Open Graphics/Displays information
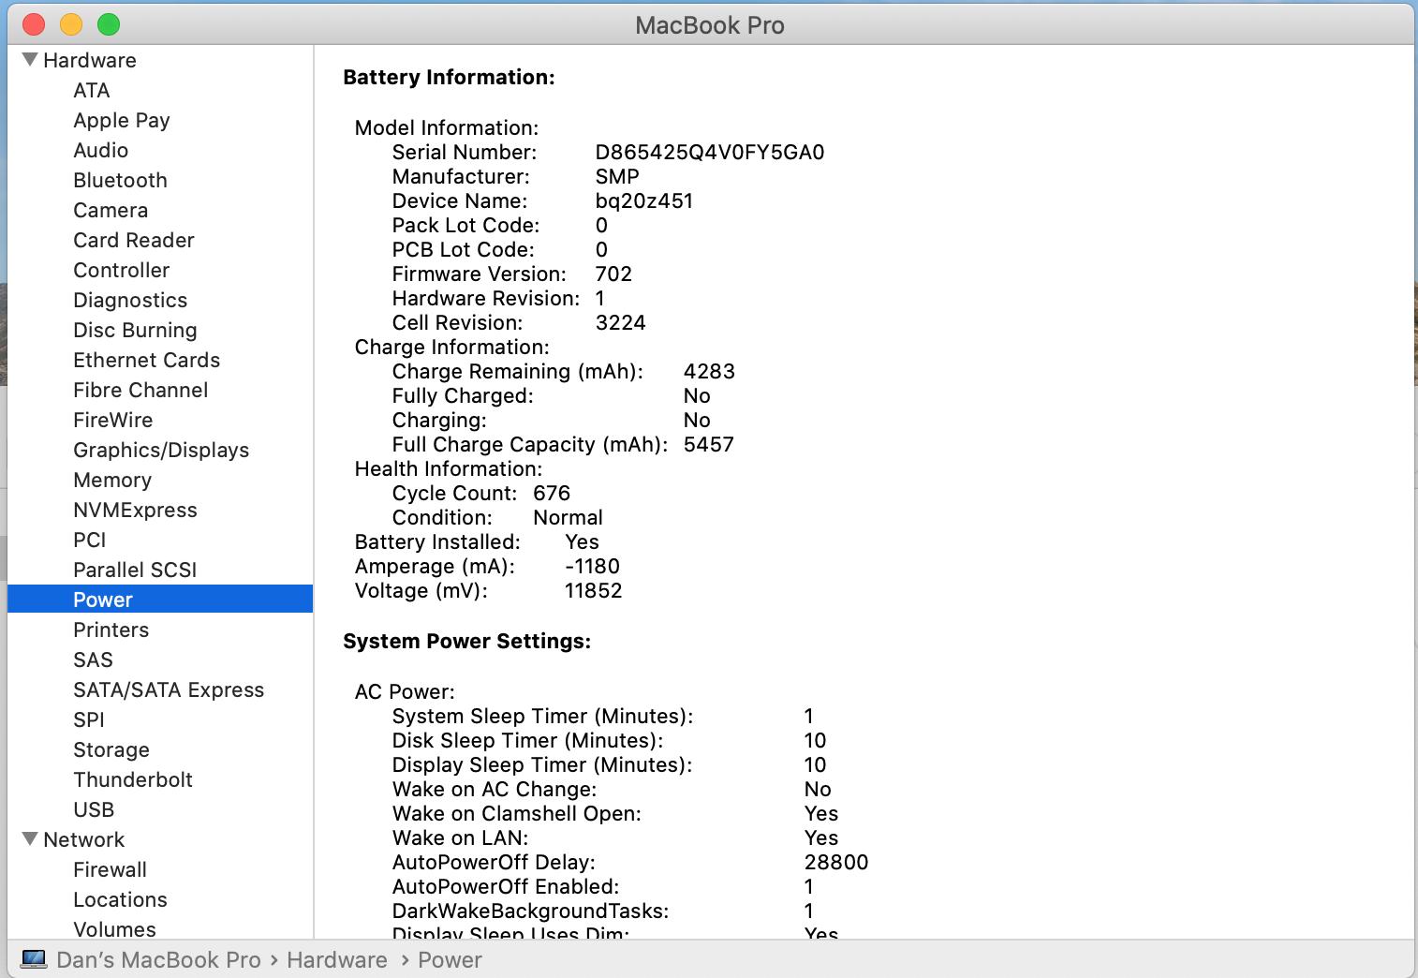This screenshot has height=978, width=1418. [161, 450]
